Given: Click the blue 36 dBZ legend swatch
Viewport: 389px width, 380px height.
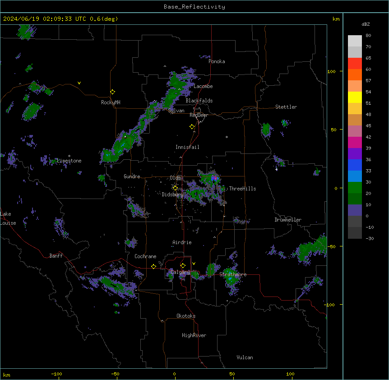Looking at the screenshot, I should pyautogui.click(x=355, y=165).
